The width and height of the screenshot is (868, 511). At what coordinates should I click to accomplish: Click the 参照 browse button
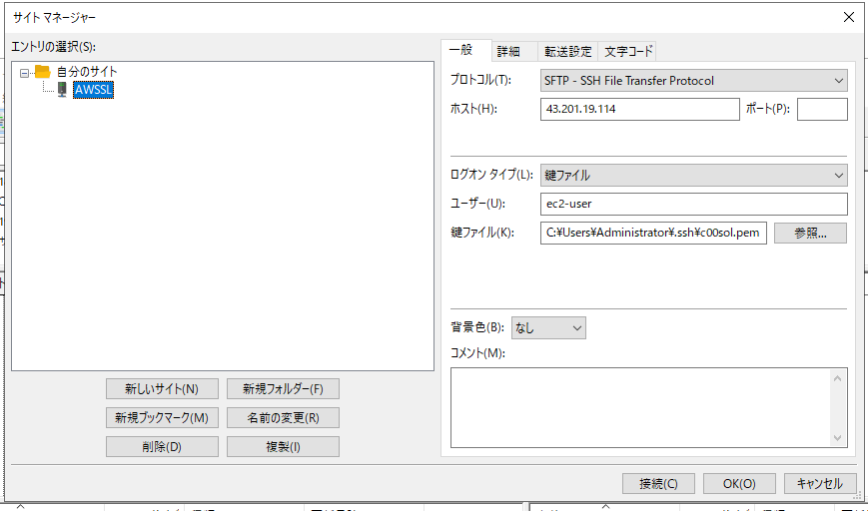click(810, 233)
